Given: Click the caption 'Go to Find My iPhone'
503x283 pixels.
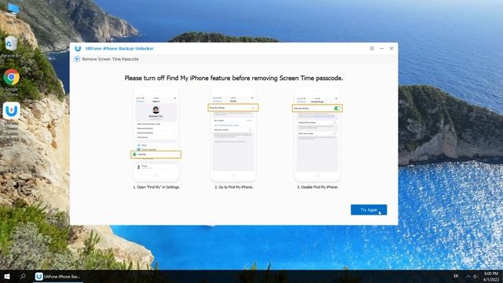Looking at the screenshot, I should click(234, 187).
